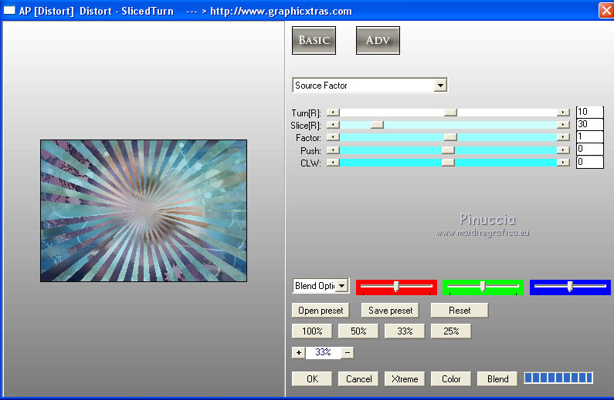The width and height of the screenshot is (614, 400).
Task: Click the Push slider thumb
Action: coord(448,150)
